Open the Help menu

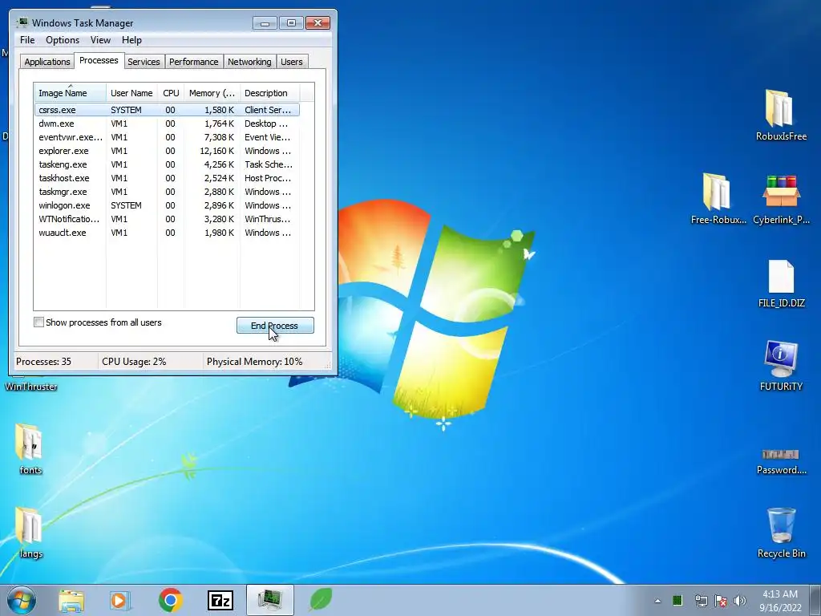point(131,40)
